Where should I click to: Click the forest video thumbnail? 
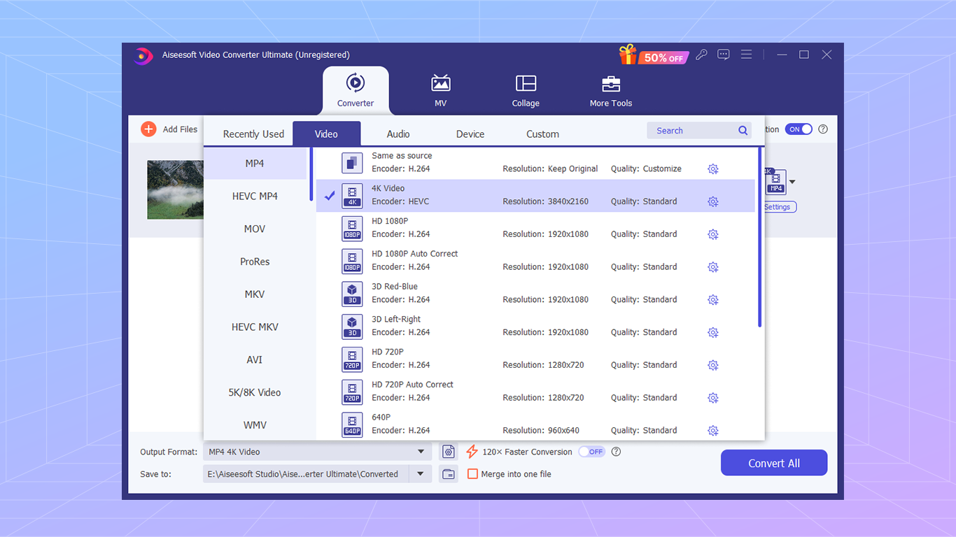coord(176,189)
